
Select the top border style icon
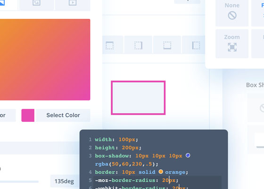[x=109, y=45]
